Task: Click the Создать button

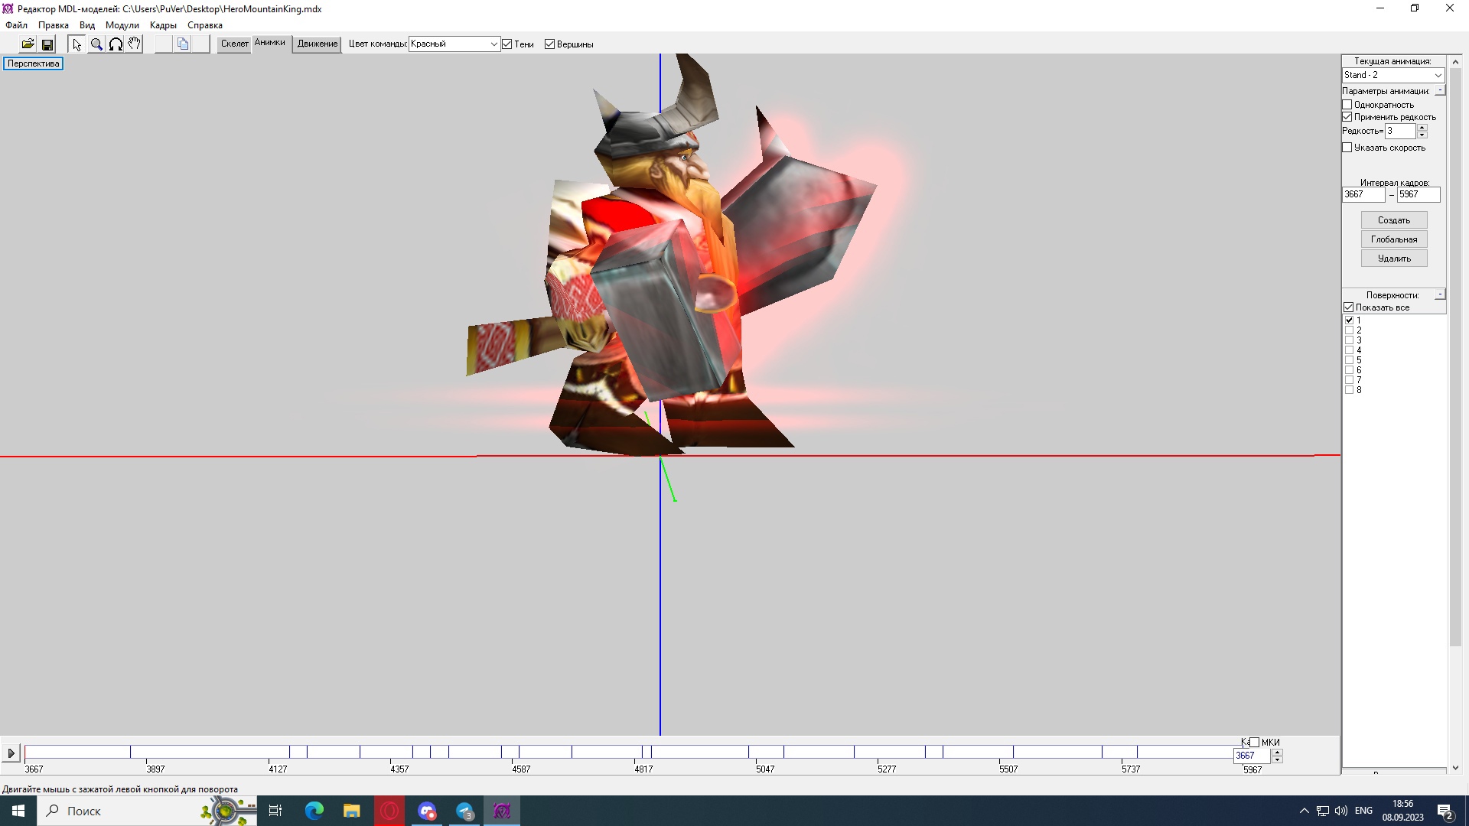Action: (x=1393, y=220)
